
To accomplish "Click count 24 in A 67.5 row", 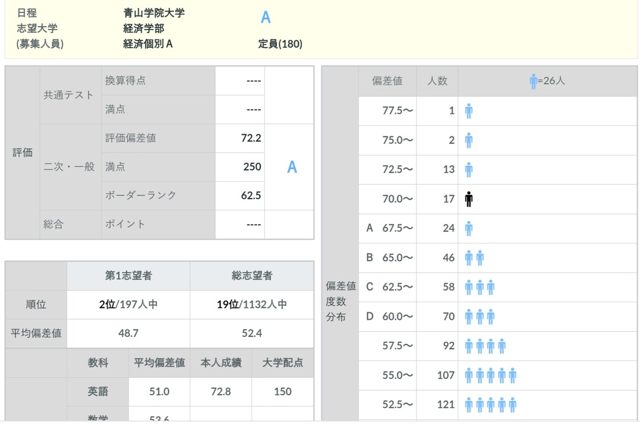I will tap(449, 229).
